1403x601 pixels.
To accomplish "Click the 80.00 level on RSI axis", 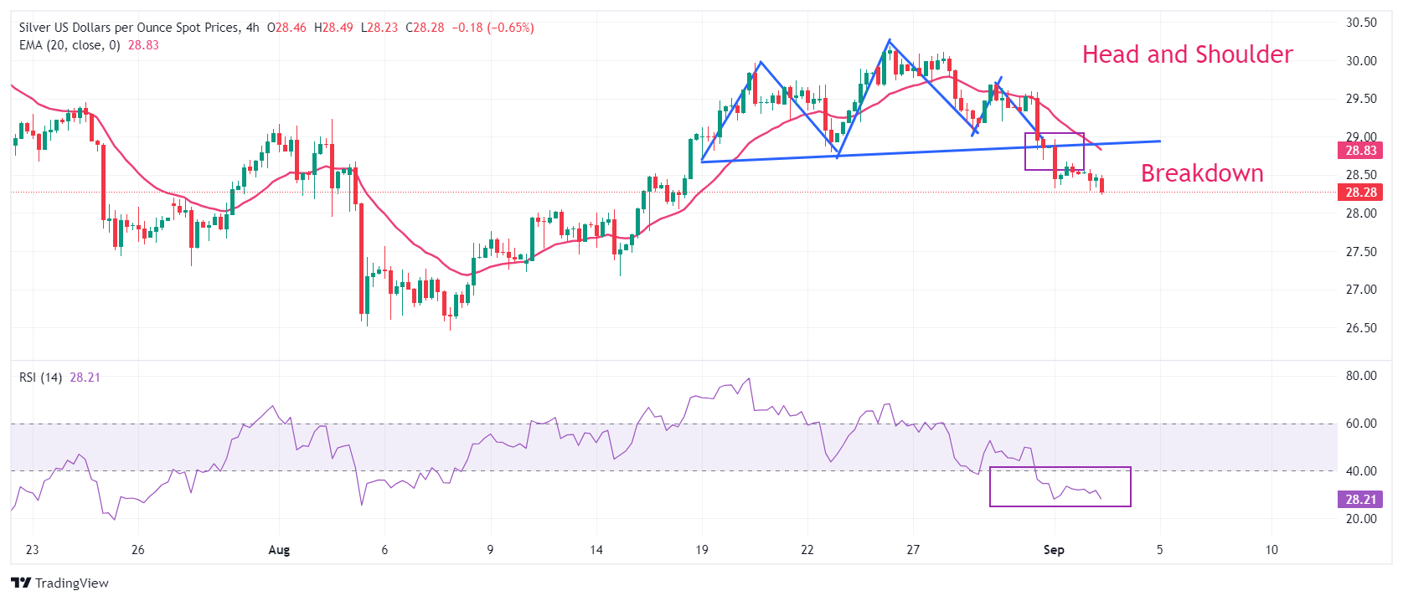I will [1360, 376].
